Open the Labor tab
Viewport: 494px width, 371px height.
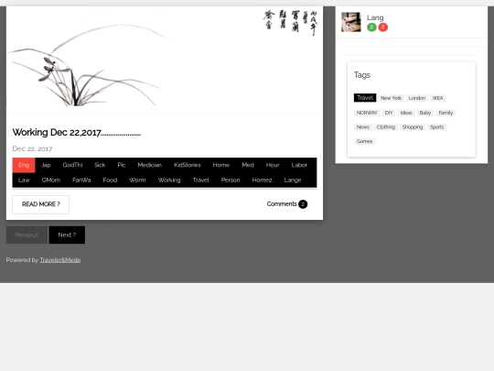tap(299, 165)
